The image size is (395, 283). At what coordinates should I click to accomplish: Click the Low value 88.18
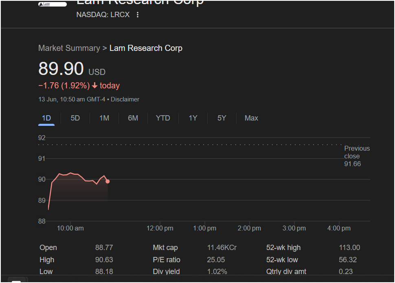(104, 272)
